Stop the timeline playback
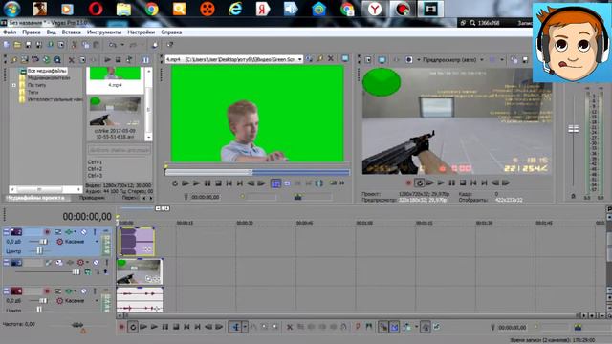 176,327
